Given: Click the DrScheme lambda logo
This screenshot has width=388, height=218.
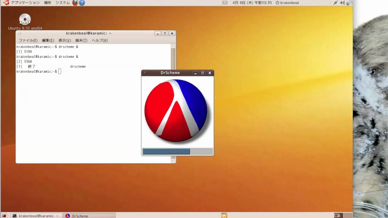Looking at the screenshot, I should point(176,111).
